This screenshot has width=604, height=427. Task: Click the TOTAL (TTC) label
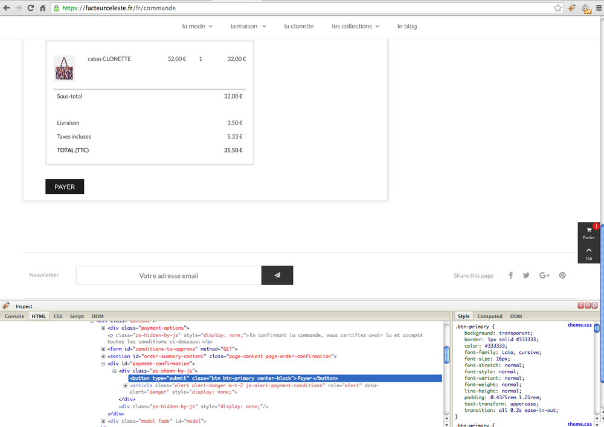pyautogui.click(x=73, y=150)
